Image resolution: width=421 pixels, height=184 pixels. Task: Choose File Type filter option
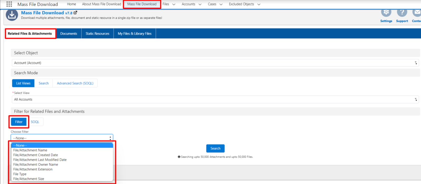coord(62,174)
